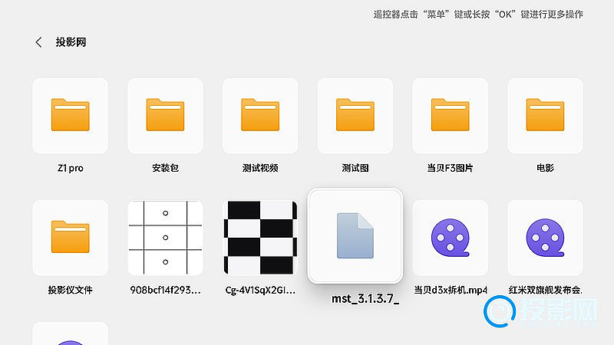Image resolution: width=614 pixels, height=345 pixels.
Task: Click the 测试视频 label text
Action: [x=260, y=168]
